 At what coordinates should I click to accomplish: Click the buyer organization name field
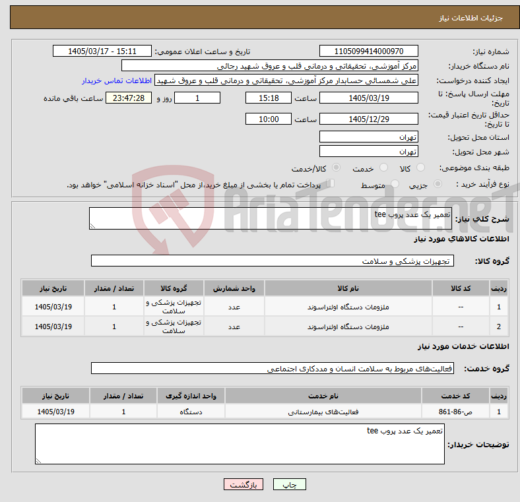270,66
